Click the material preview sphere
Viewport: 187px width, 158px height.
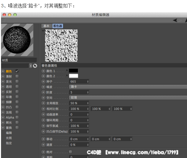tap(17, 40)
